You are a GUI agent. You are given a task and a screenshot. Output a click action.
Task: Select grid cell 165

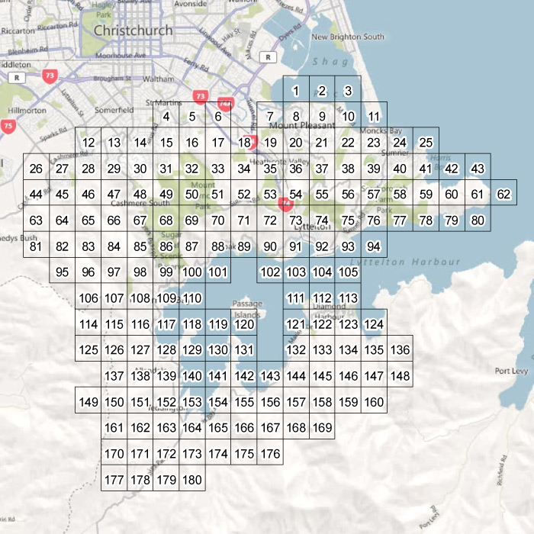(x=218, y=426)
